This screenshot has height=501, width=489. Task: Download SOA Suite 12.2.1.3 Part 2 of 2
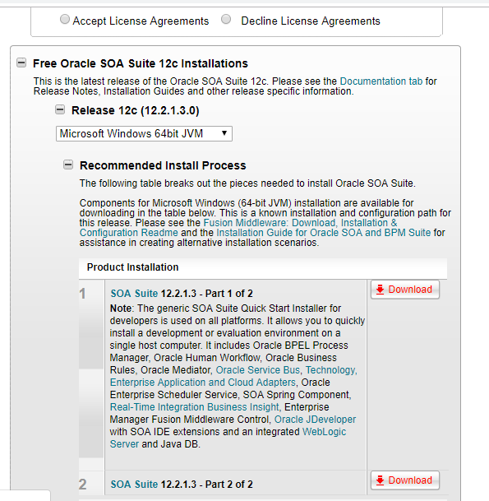(404, 480)
